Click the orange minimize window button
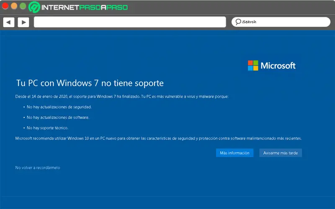 click(14, 6)
